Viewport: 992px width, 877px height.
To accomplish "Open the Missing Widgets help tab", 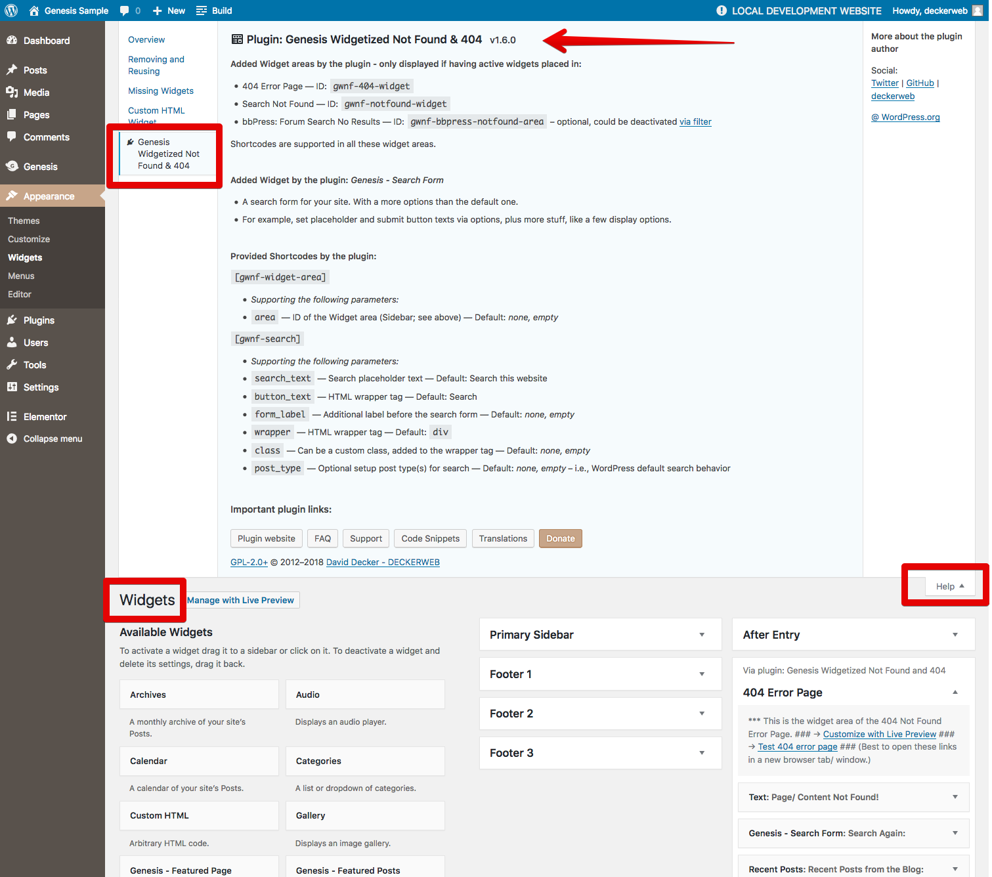I will tap(161, 91).
